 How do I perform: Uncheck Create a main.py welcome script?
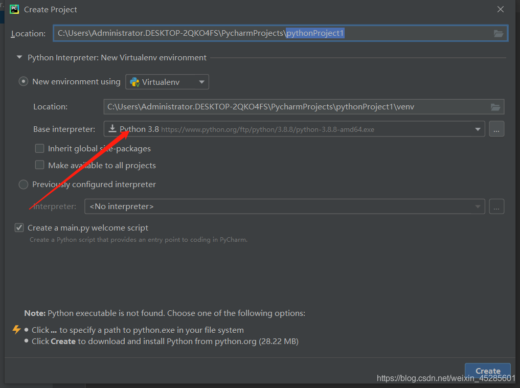click(x=19, y=228)
